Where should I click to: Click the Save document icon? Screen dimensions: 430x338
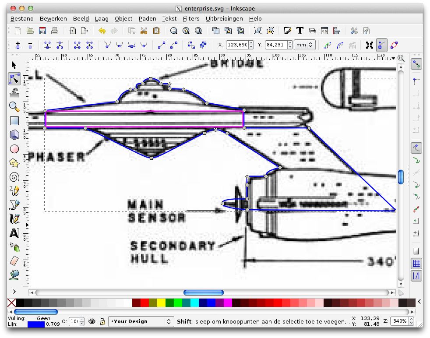coord(42,31)
